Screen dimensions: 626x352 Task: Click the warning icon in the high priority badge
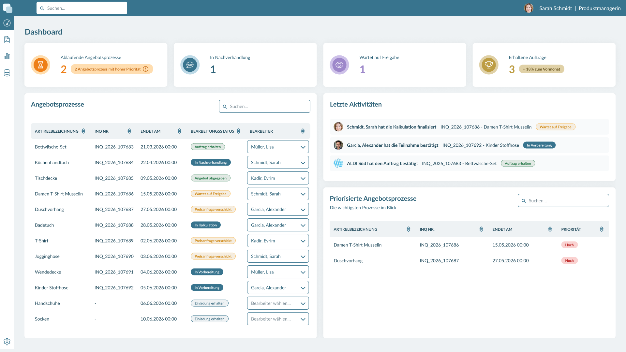coord(146,69)
